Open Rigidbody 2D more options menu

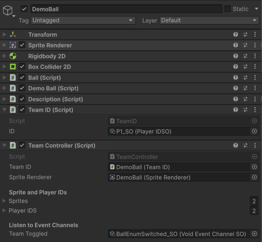pyautogui.click(x=255, y=56)
